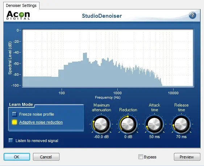Click the -60.0 dB attenuation value
This screenshot has width=204, height=166.
101,137
